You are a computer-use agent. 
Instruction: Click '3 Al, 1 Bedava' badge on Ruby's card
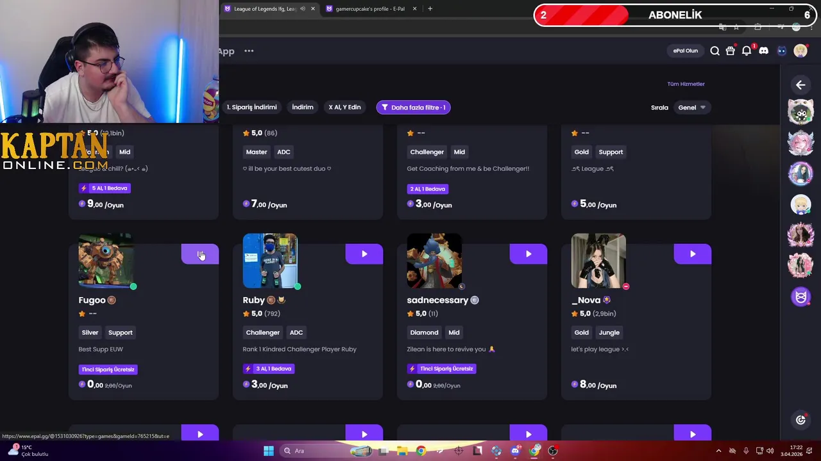[269, 369]
